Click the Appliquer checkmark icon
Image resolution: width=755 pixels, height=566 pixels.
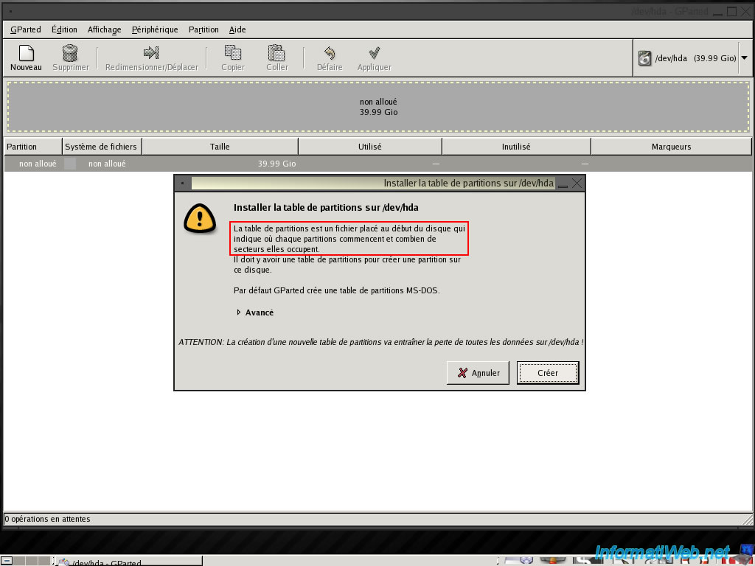(374, 53)
